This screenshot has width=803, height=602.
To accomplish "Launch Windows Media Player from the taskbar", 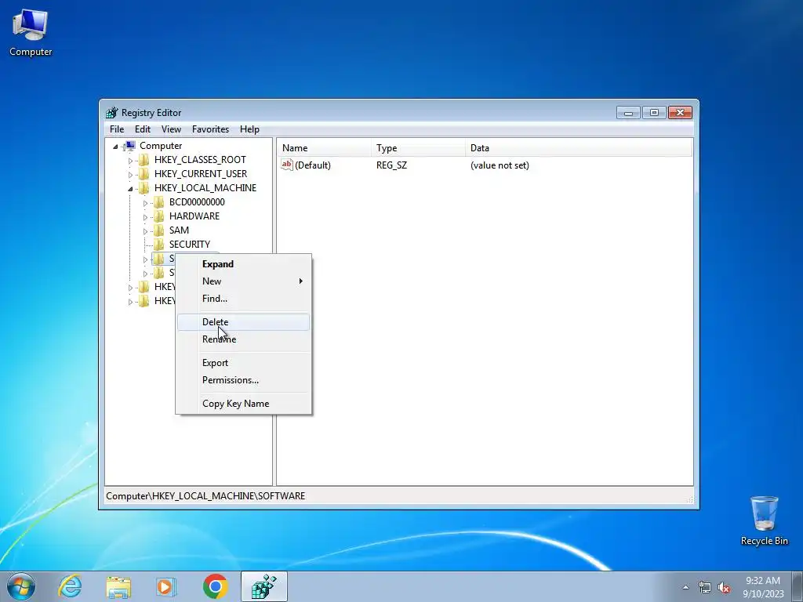I will (165, 586).
